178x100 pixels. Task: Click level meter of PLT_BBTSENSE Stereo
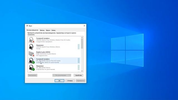coord(78,67)
